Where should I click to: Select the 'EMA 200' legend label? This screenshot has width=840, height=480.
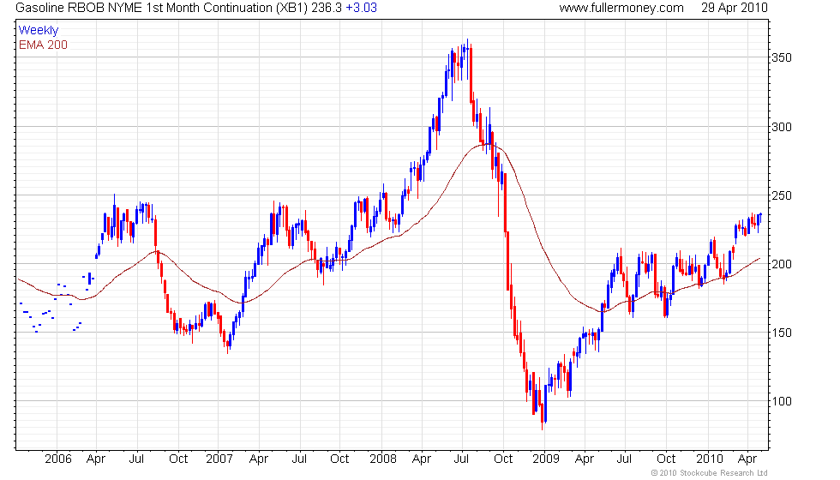click(44, 45)
